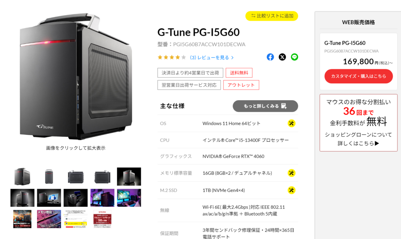Viewport: 401px width, 239px height.
Task: Click customize wrench icon beside OS row
Action: [x=291, y=123]
